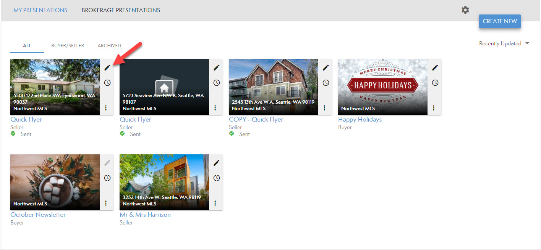Screen dimensions: 541x250
Task: Expand the Recently Updated sort dropdown
Action: tap(504, 43)
